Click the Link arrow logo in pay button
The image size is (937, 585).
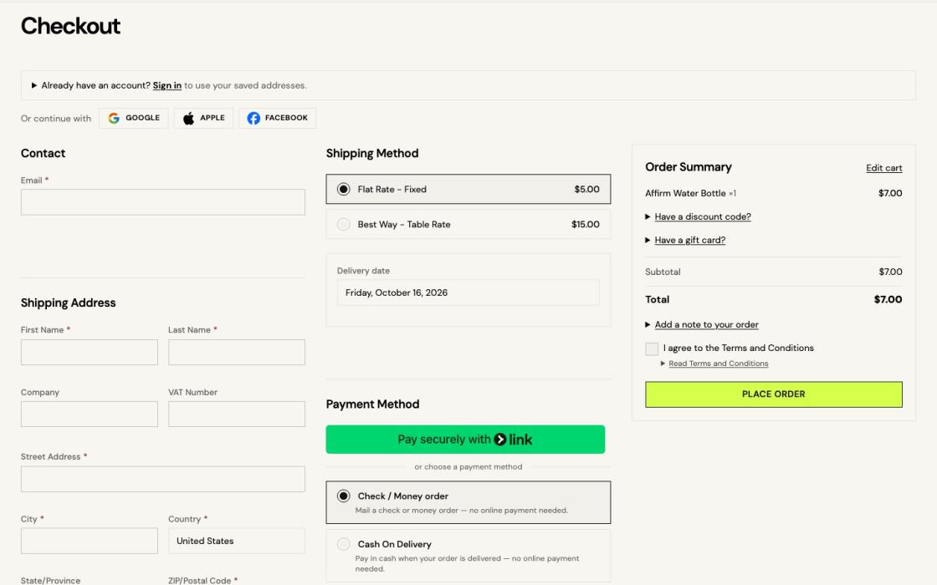[500, 440]
